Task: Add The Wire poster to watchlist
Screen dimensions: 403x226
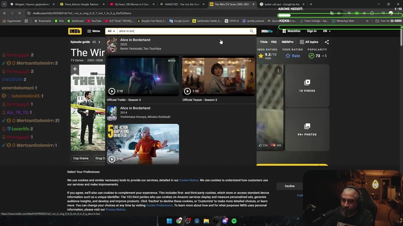Action: coord(75,69)
